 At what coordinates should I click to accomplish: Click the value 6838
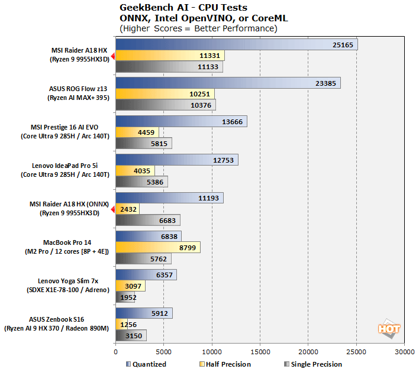coord(169,237)
